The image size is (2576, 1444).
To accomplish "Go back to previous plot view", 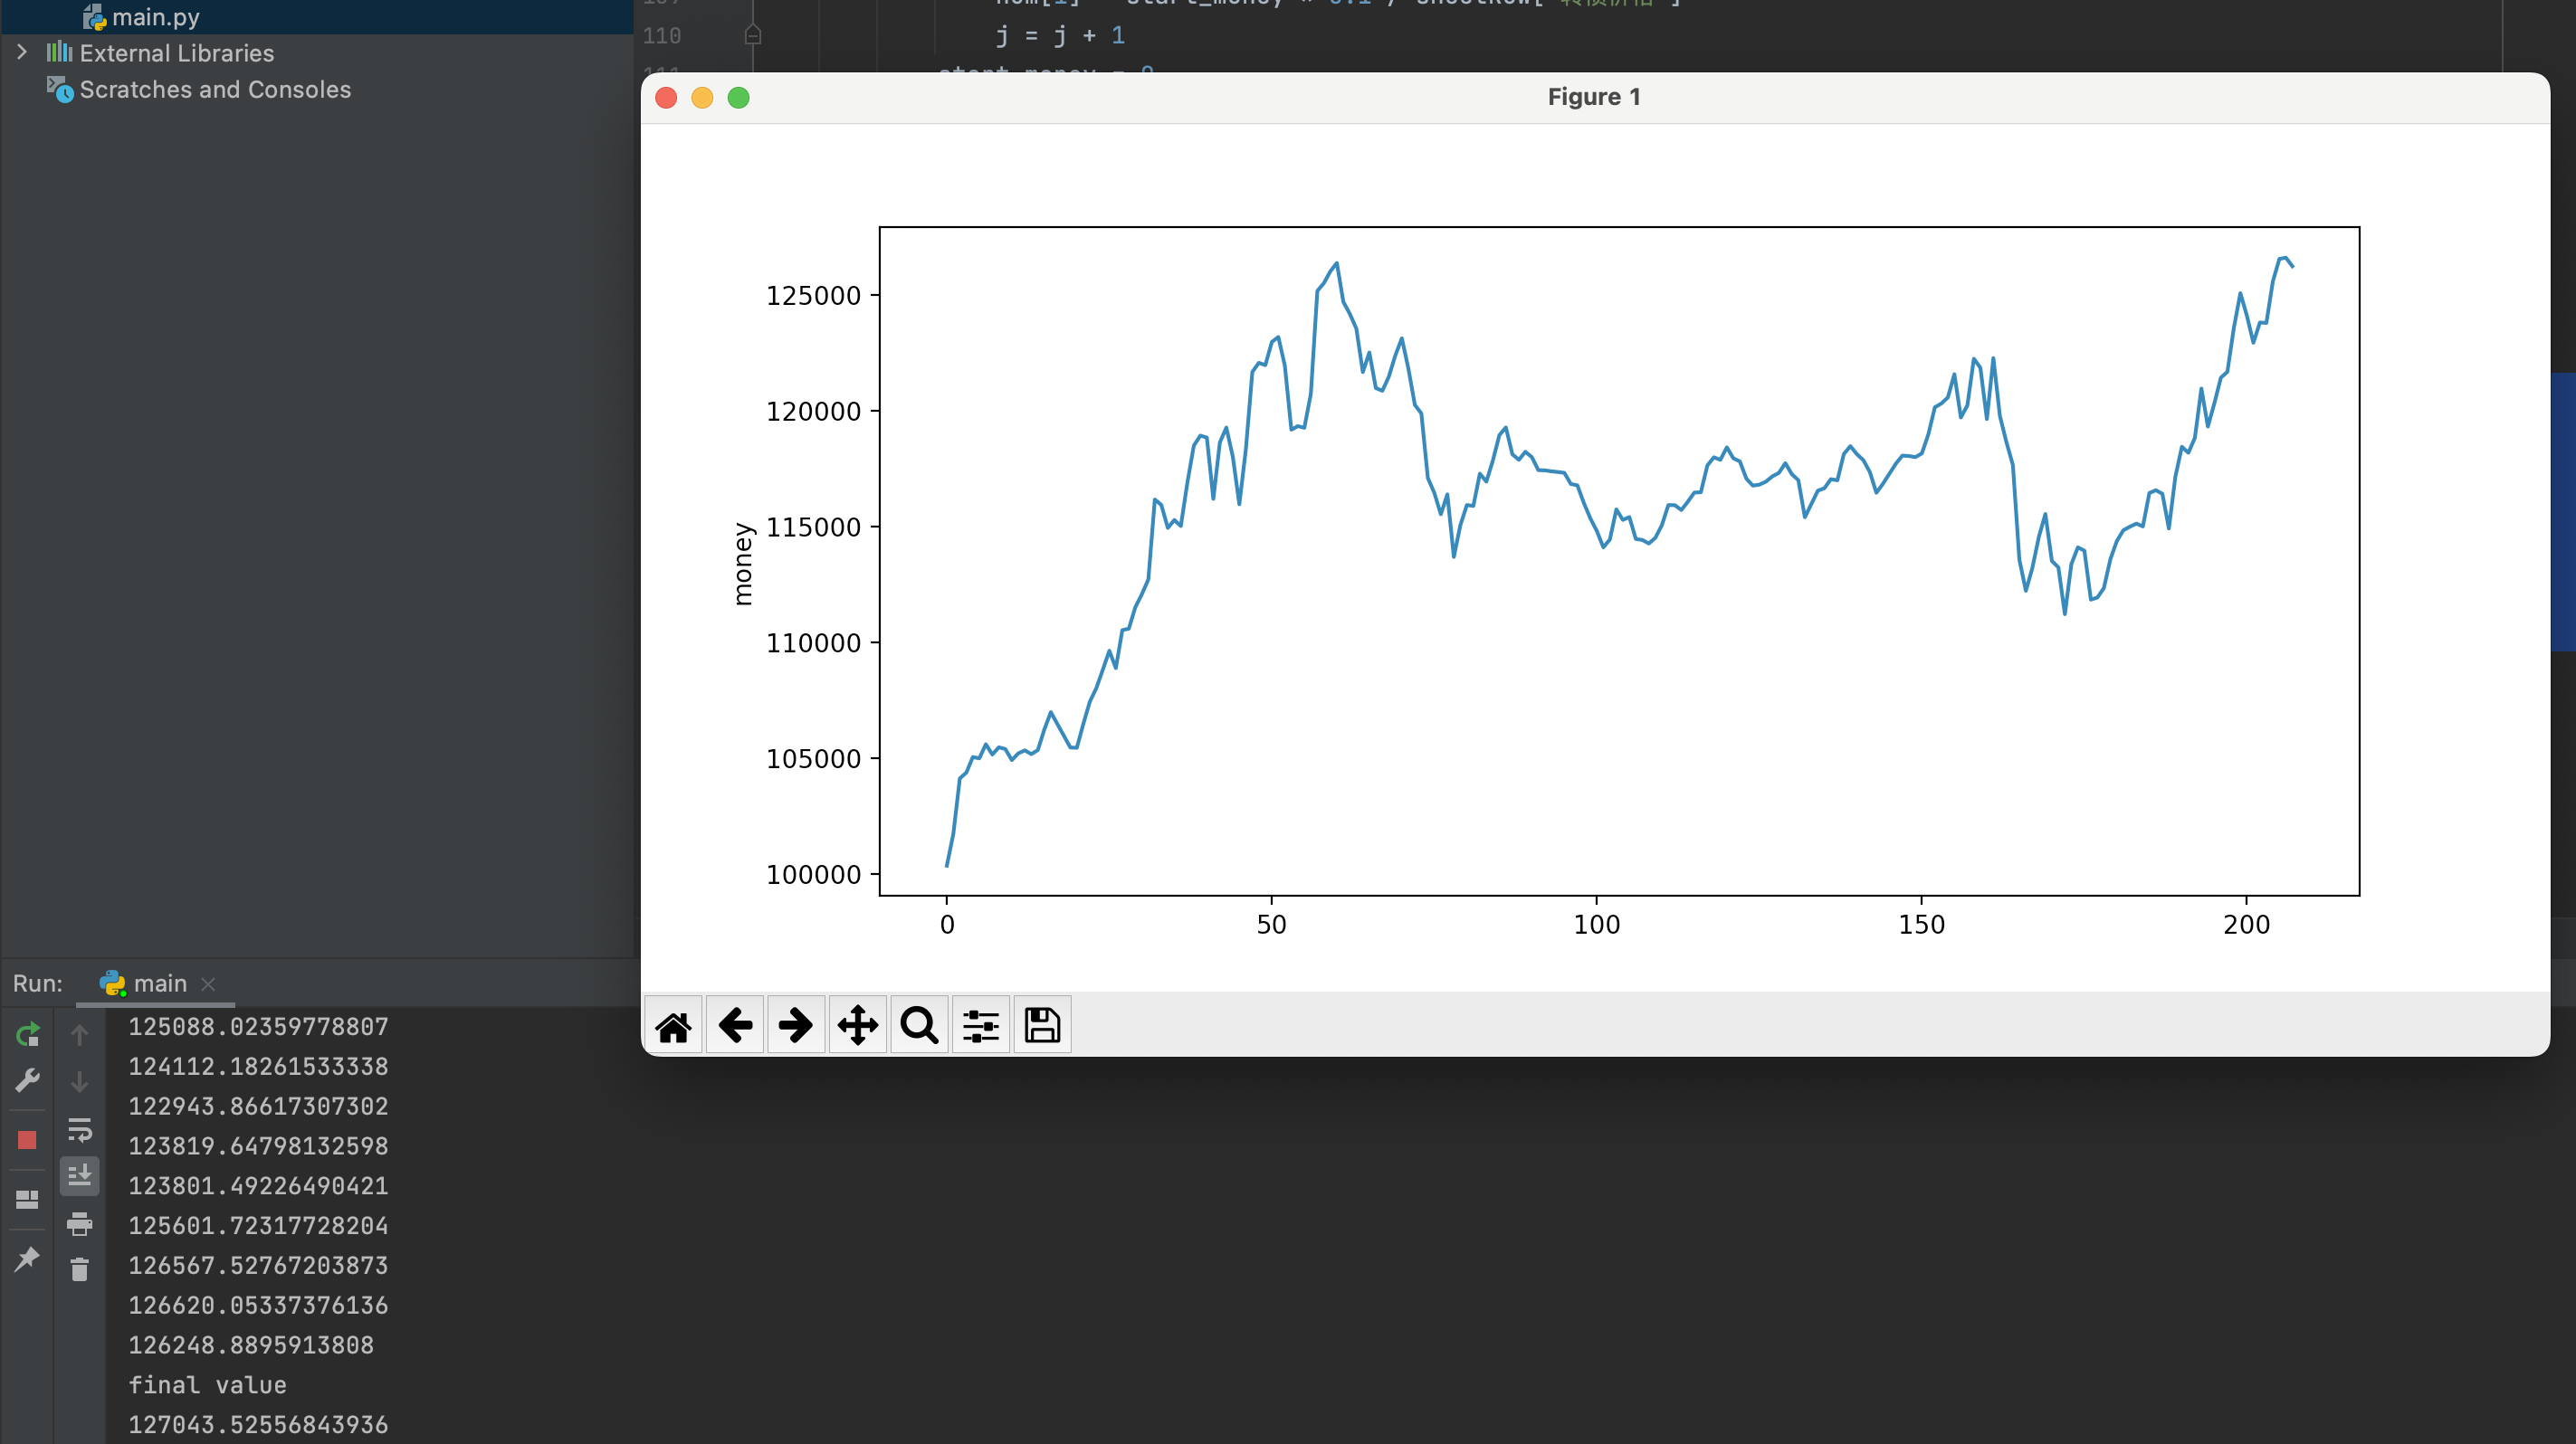I will click(x=735, y=1025).
